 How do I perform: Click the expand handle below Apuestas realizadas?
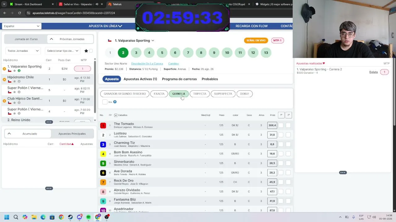tap(343, 173)
